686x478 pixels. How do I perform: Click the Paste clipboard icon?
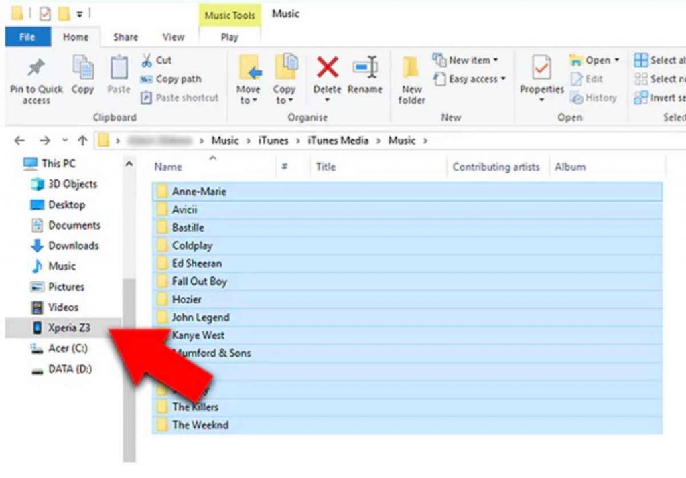[119, 68]
